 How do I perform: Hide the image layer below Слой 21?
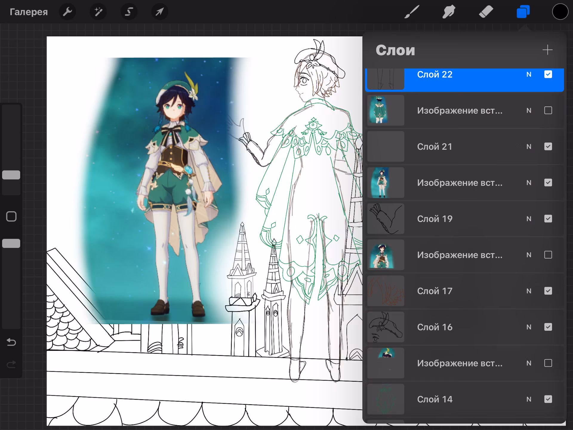[548, 183]
